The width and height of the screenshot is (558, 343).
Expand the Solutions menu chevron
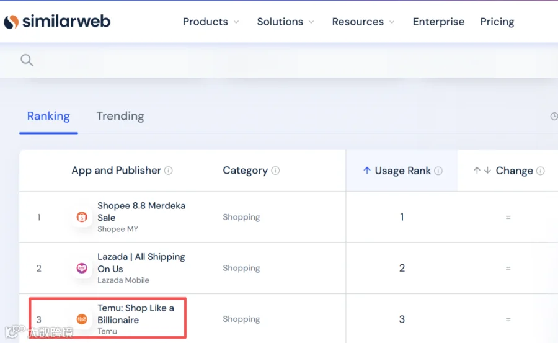311,22
